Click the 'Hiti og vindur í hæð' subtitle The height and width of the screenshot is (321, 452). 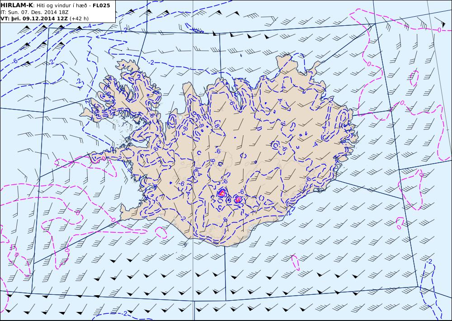click(x=61, y=6)
